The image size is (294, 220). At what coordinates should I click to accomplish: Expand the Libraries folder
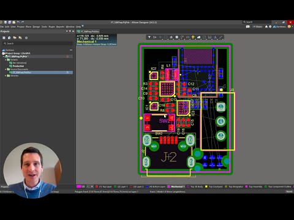pyautogui.click(x=6, y=76)
